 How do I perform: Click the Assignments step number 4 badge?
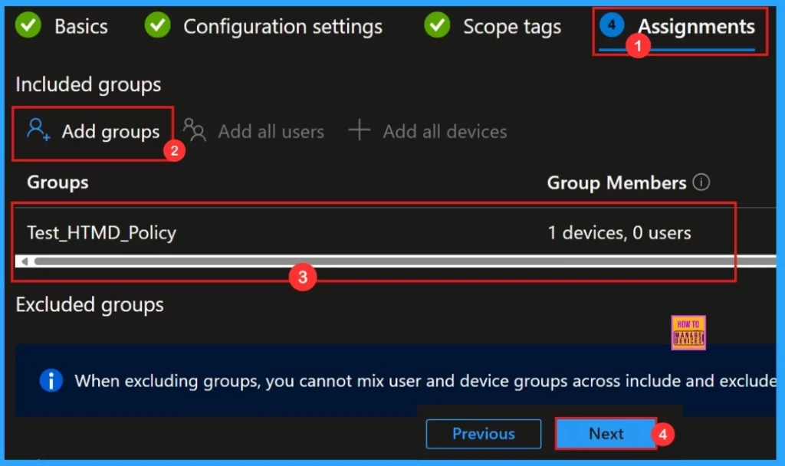[x=611, y=25]
